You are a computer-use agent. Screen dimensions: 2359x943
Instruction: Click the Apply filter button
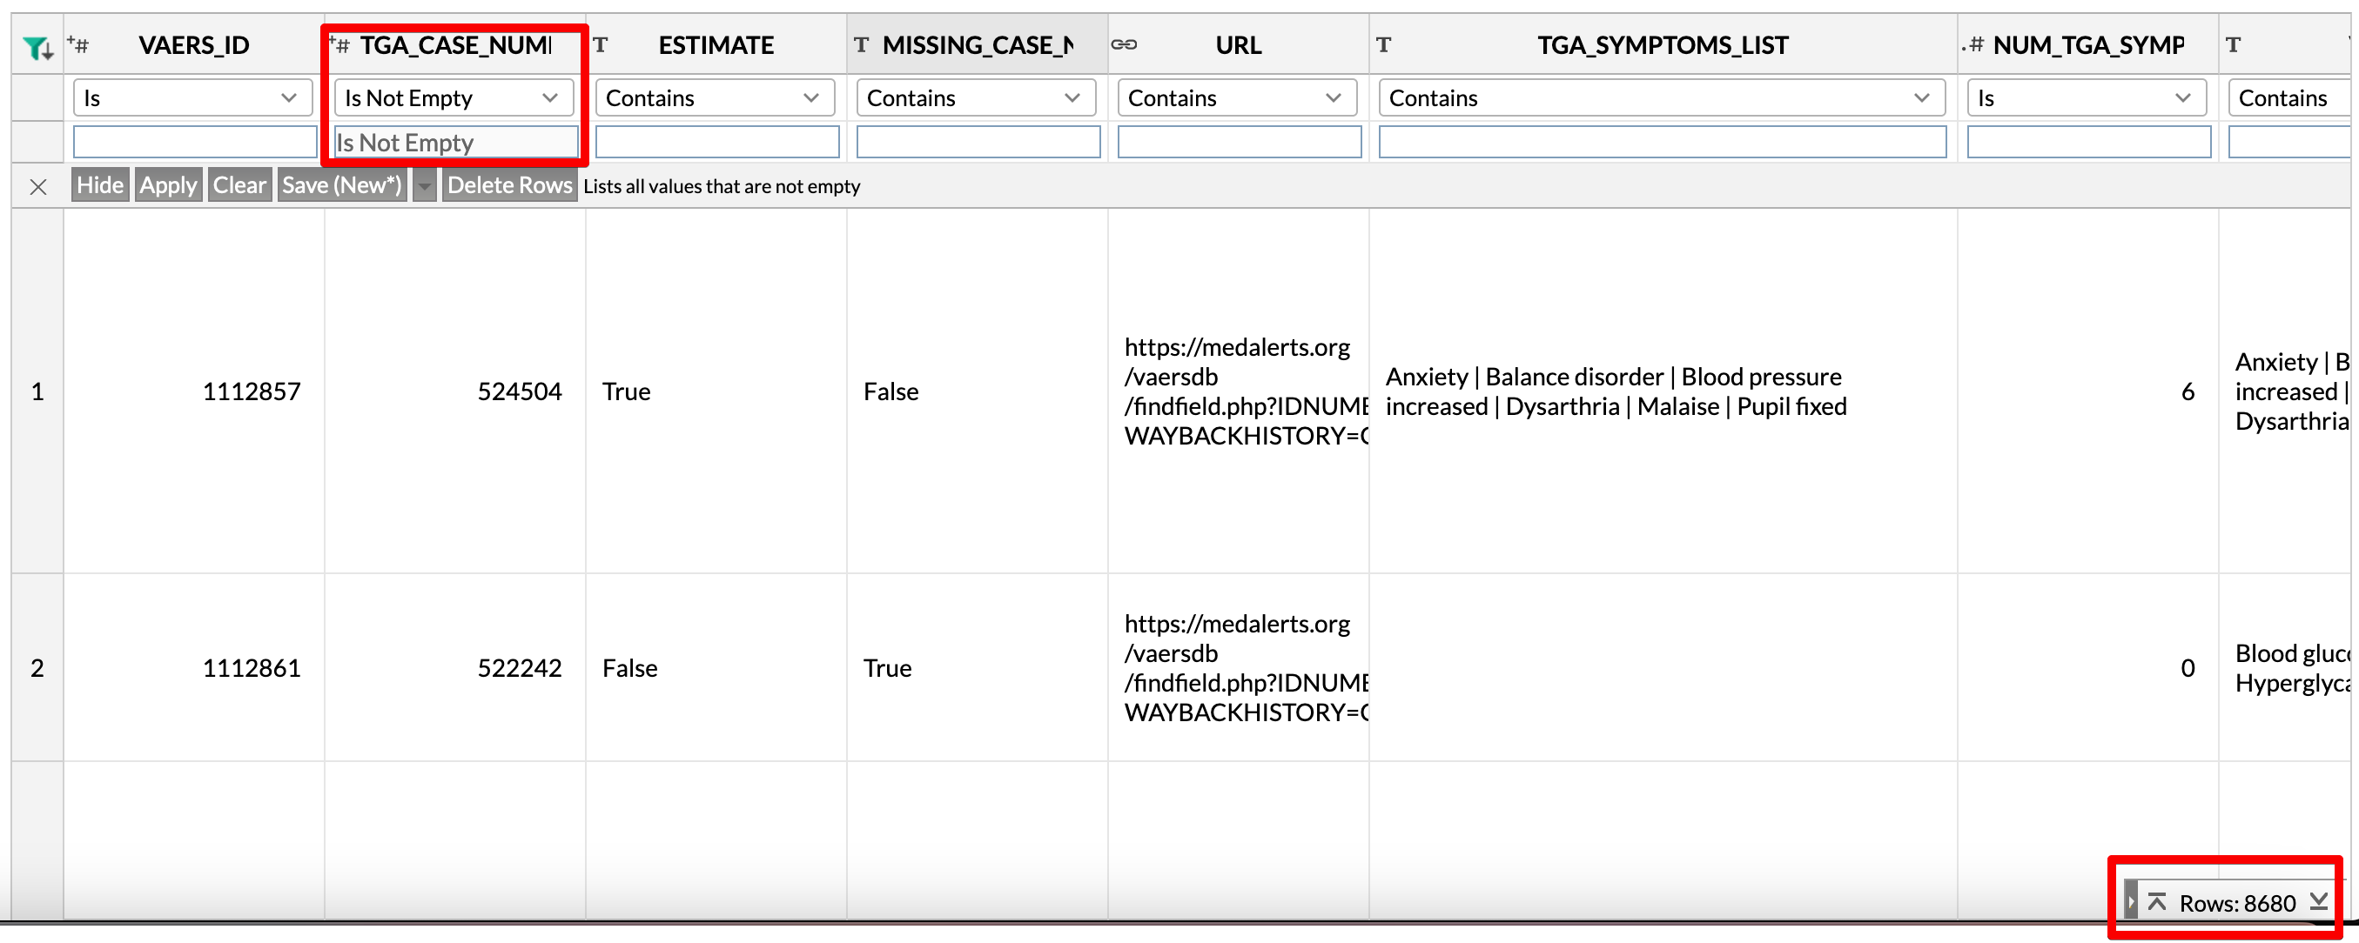[x=169, y=185]
